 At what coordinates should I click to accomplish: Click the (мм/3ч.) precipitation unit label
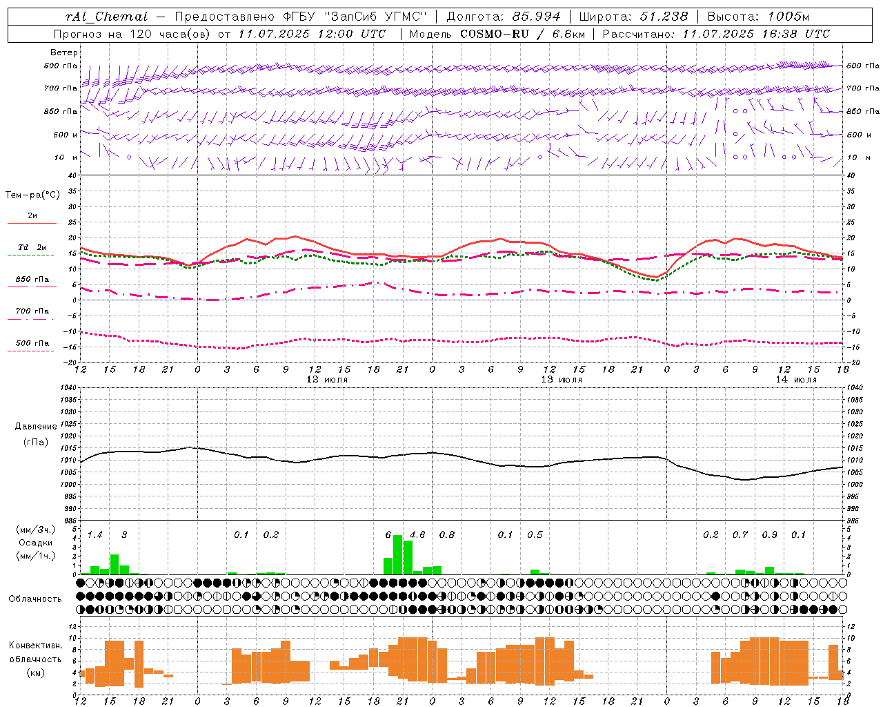click(36, 530)
